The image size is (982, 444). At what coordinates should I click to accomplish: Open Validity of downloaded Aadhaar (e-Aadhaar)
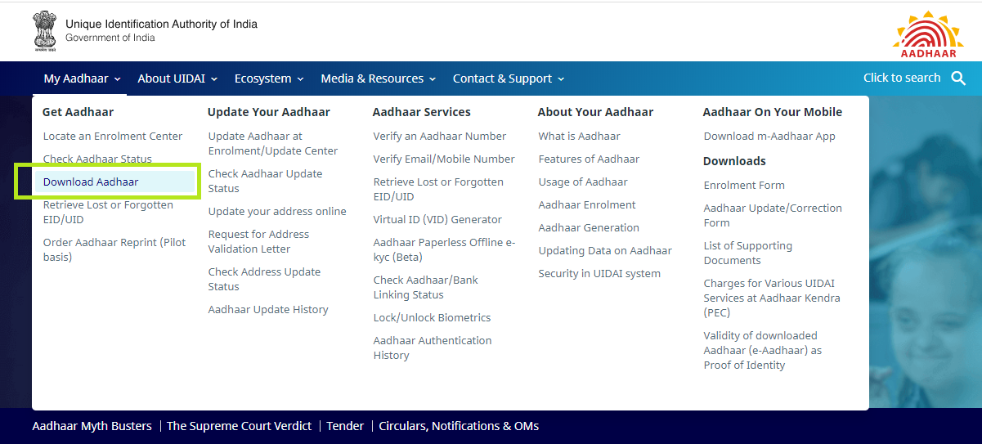click(763, 351)
